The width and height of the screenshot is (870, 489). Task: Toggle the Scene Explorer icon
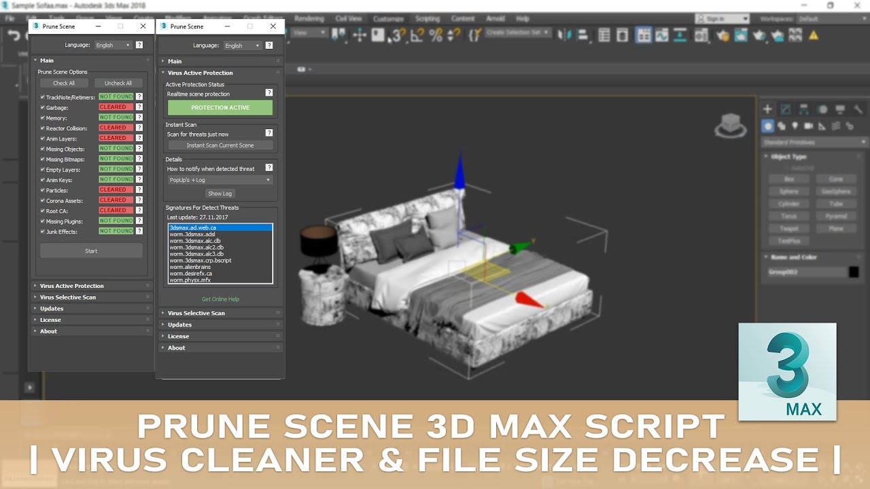(x=604, y=35)
